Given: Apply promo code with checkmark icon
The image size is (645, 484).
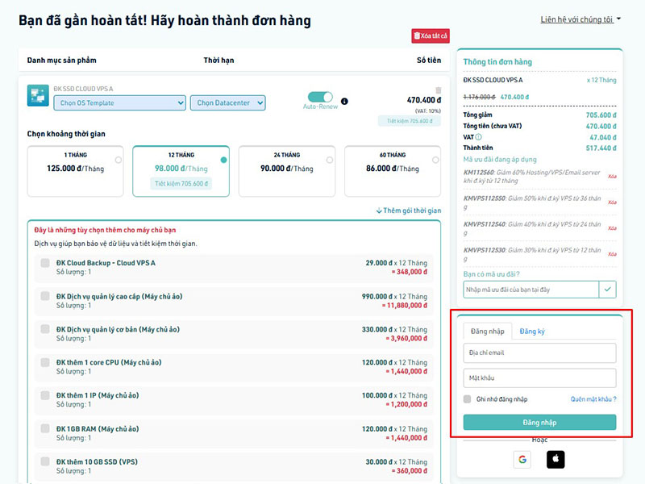Looking at the screenshot, I should click(x=608, y=289).
